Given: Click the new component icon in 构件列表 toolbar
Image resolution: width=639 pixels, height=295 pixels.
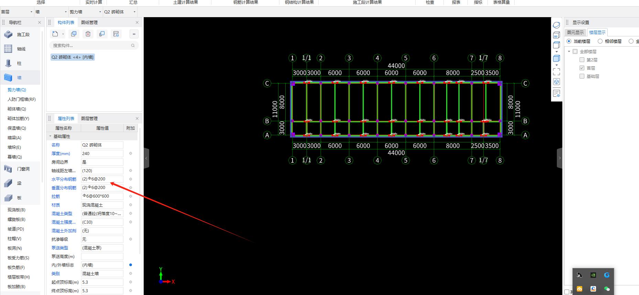Looking at the screenshot, I should click(55, 34).
